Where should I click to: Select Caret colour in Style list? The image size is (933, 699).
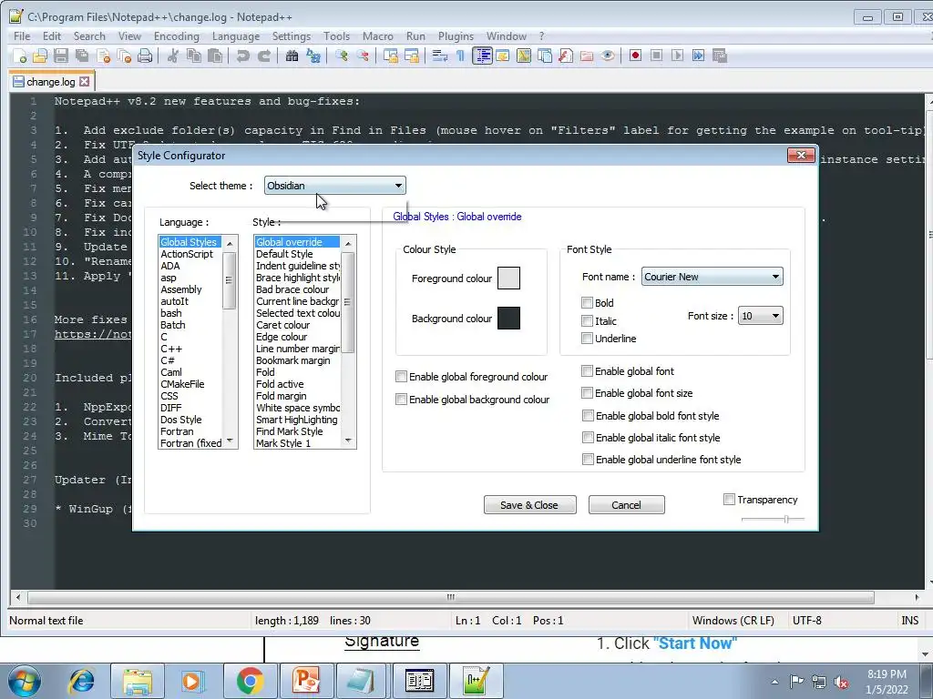click(283, 325)
